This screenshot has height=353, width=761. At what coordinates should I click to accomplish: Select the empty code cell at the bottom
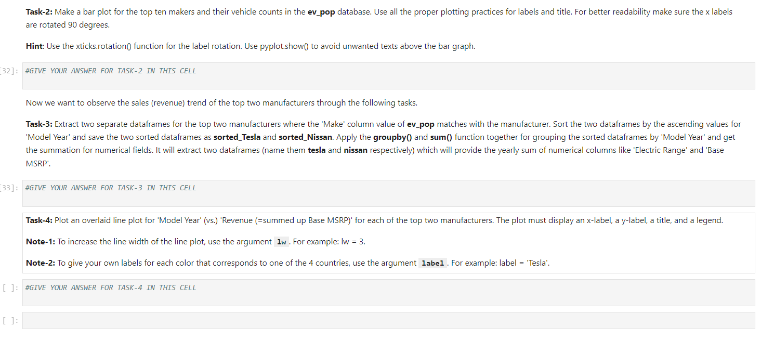(x=208, y=320)
